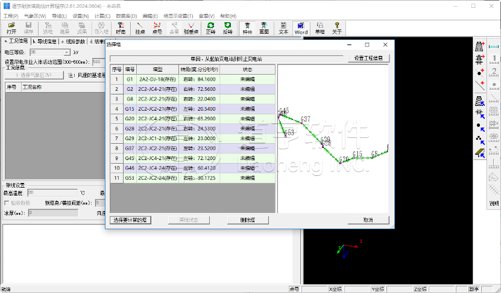Click the 清除状态 button
The width and height of the screenshot is (501, 293).
[189, 220]
